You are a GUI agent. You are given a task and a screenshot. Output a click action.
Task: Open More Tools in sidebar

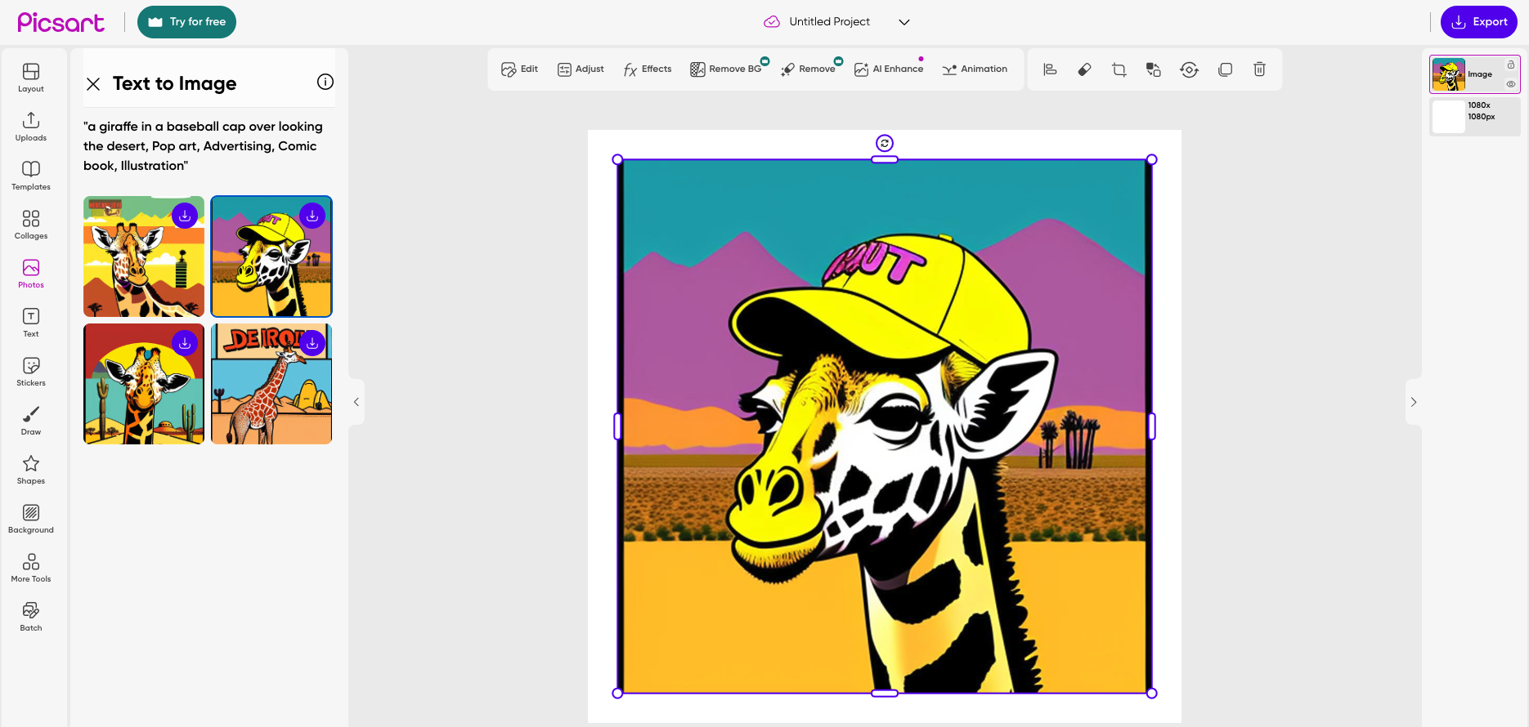tap(31, 568)
